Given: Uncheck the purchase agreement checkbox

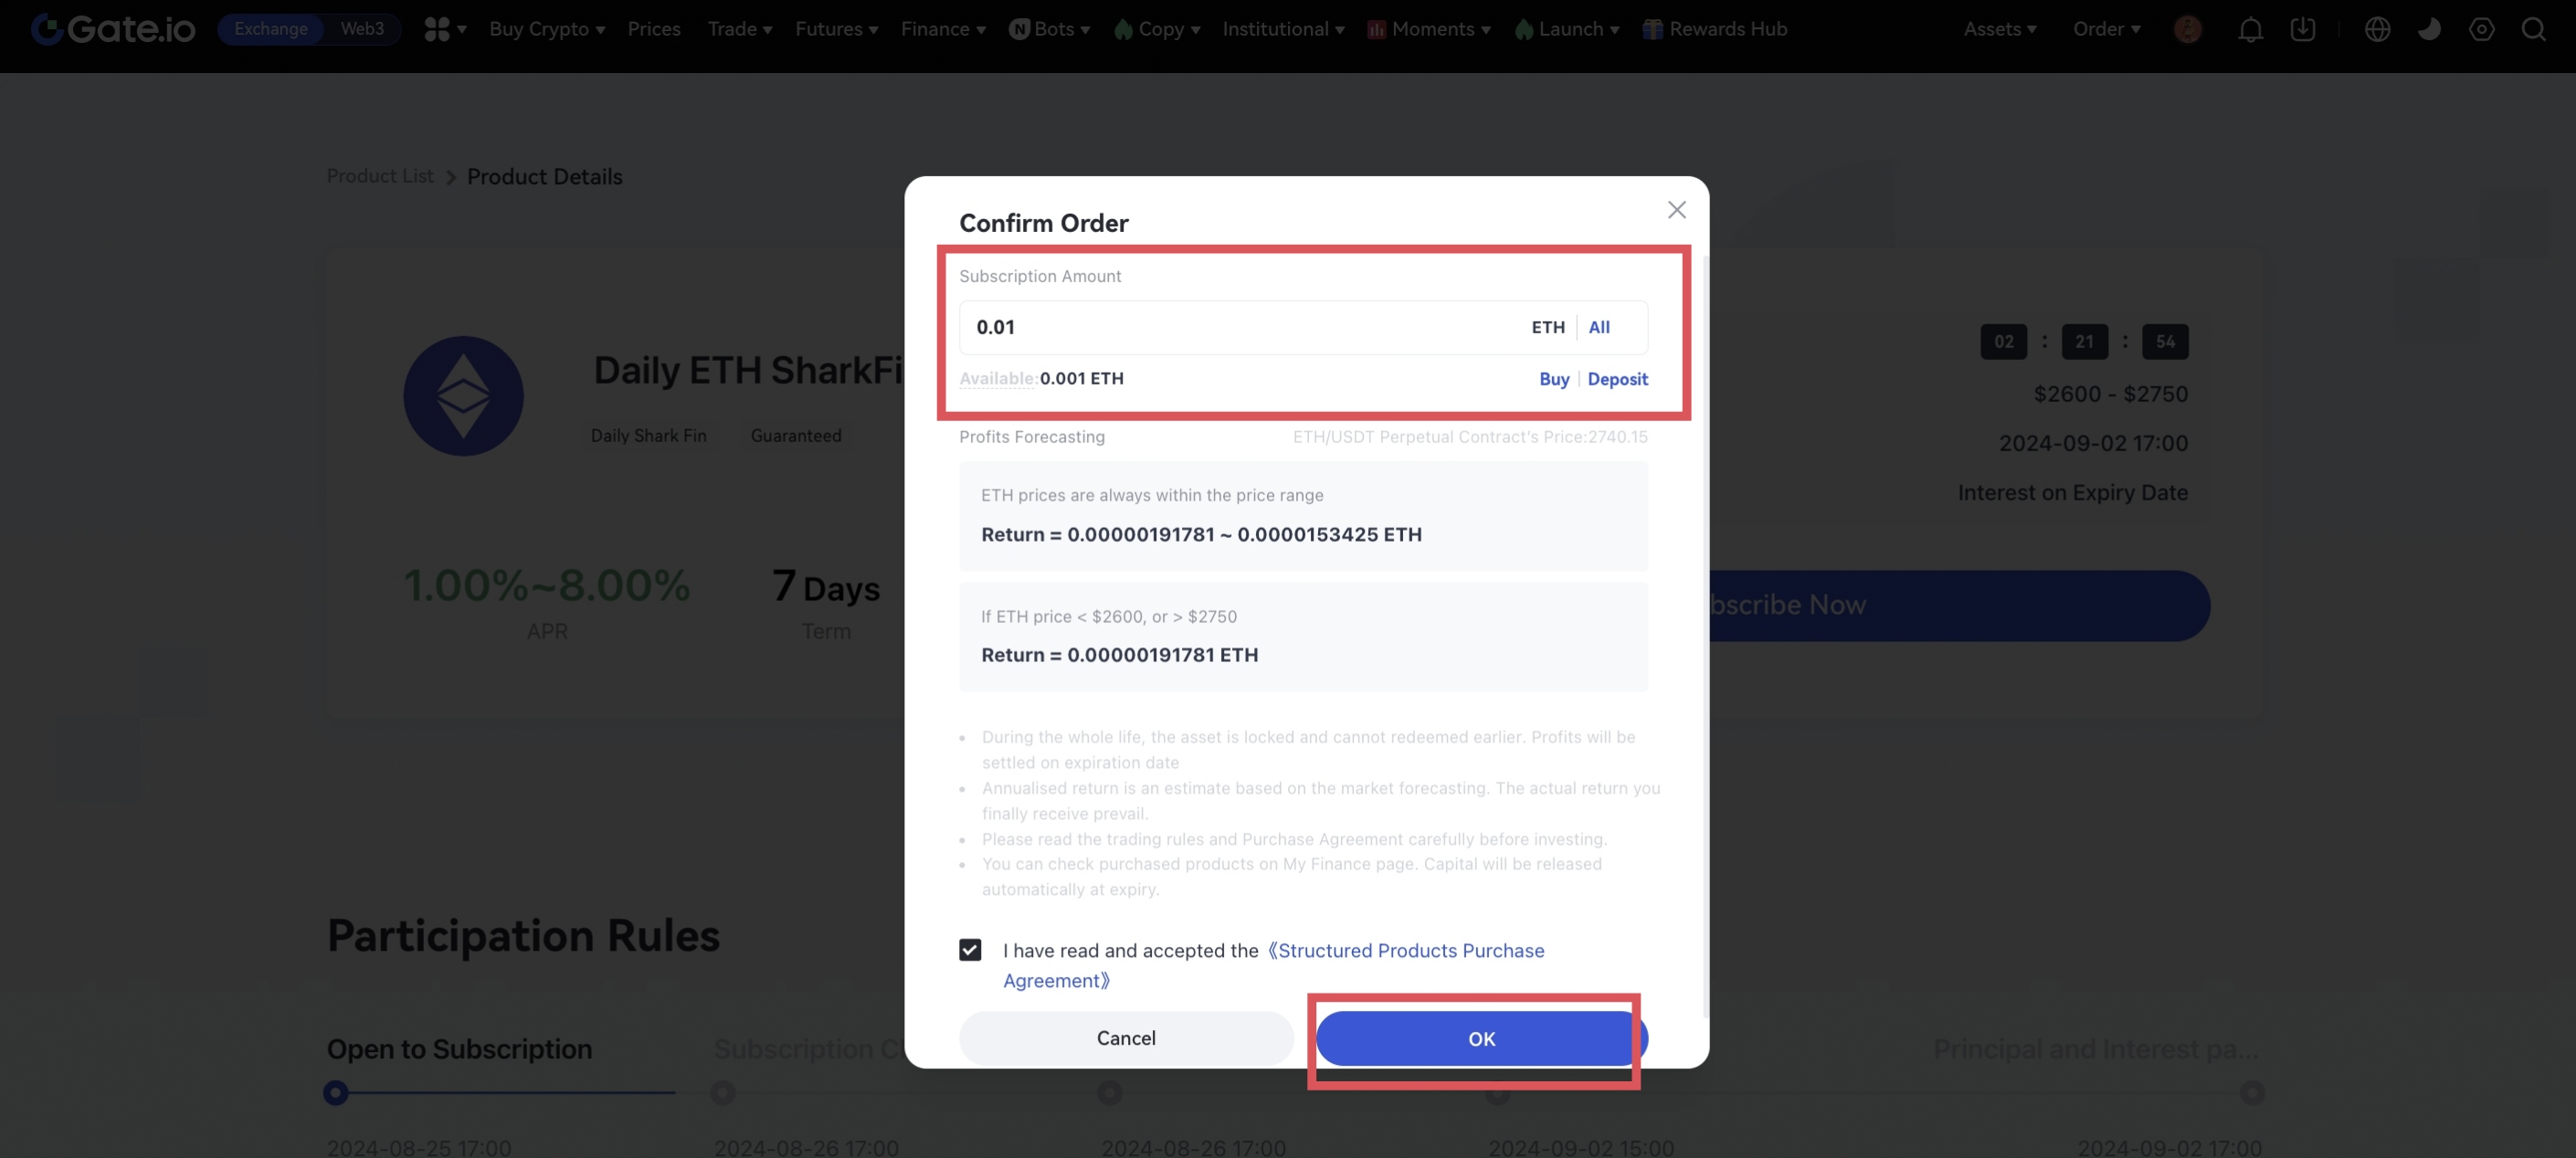Looking at the screenshot, I should click(x=970, y=950).
